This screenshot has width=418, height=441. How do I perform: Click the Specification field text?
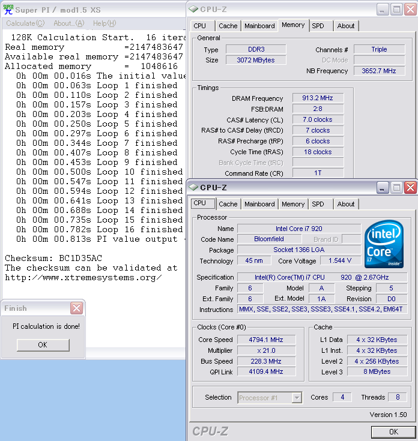click(322, 277)
